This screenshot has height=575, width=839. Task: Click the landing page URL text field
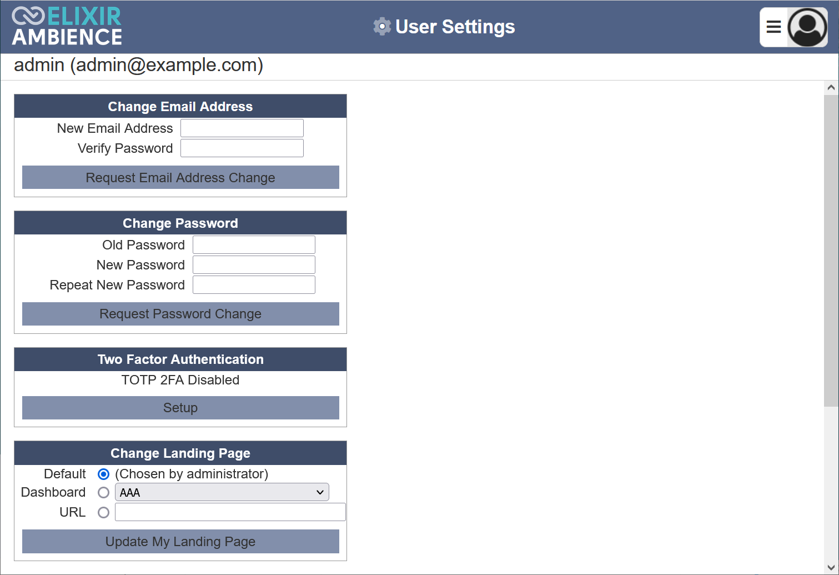pyautogui.click(x=230, y=512)
